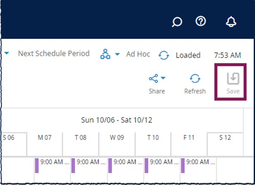Image resolution: width=255 pixels, height=185 pixels.
Task: Click the purple marker on Monday shift
Action: [x=37, y=166]
